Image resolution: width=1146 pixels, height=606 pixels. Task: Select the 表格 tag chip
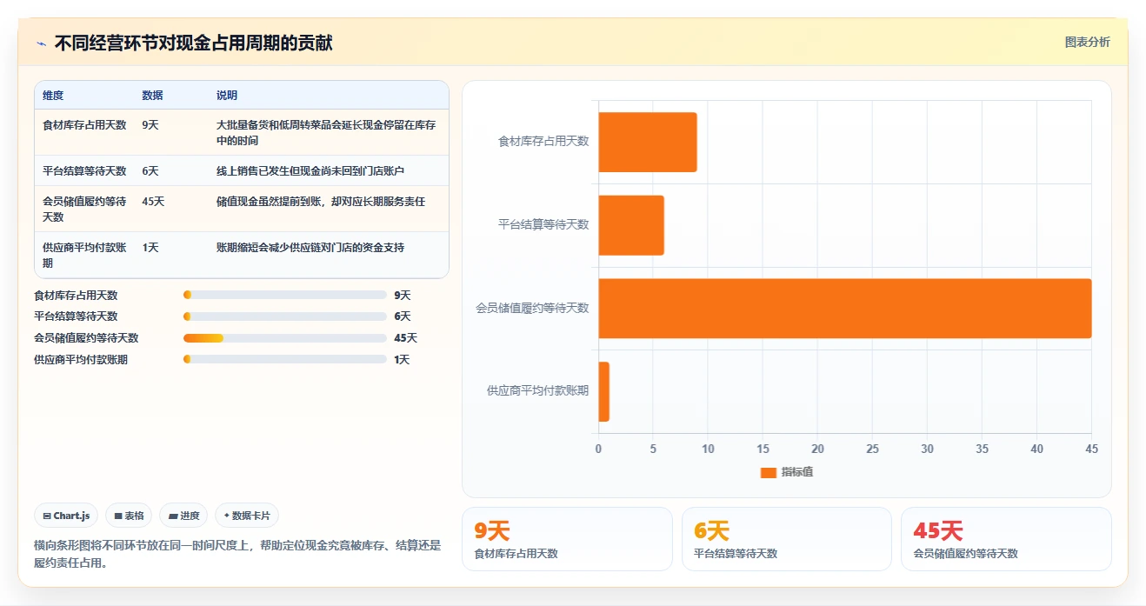tap(129, 516)
